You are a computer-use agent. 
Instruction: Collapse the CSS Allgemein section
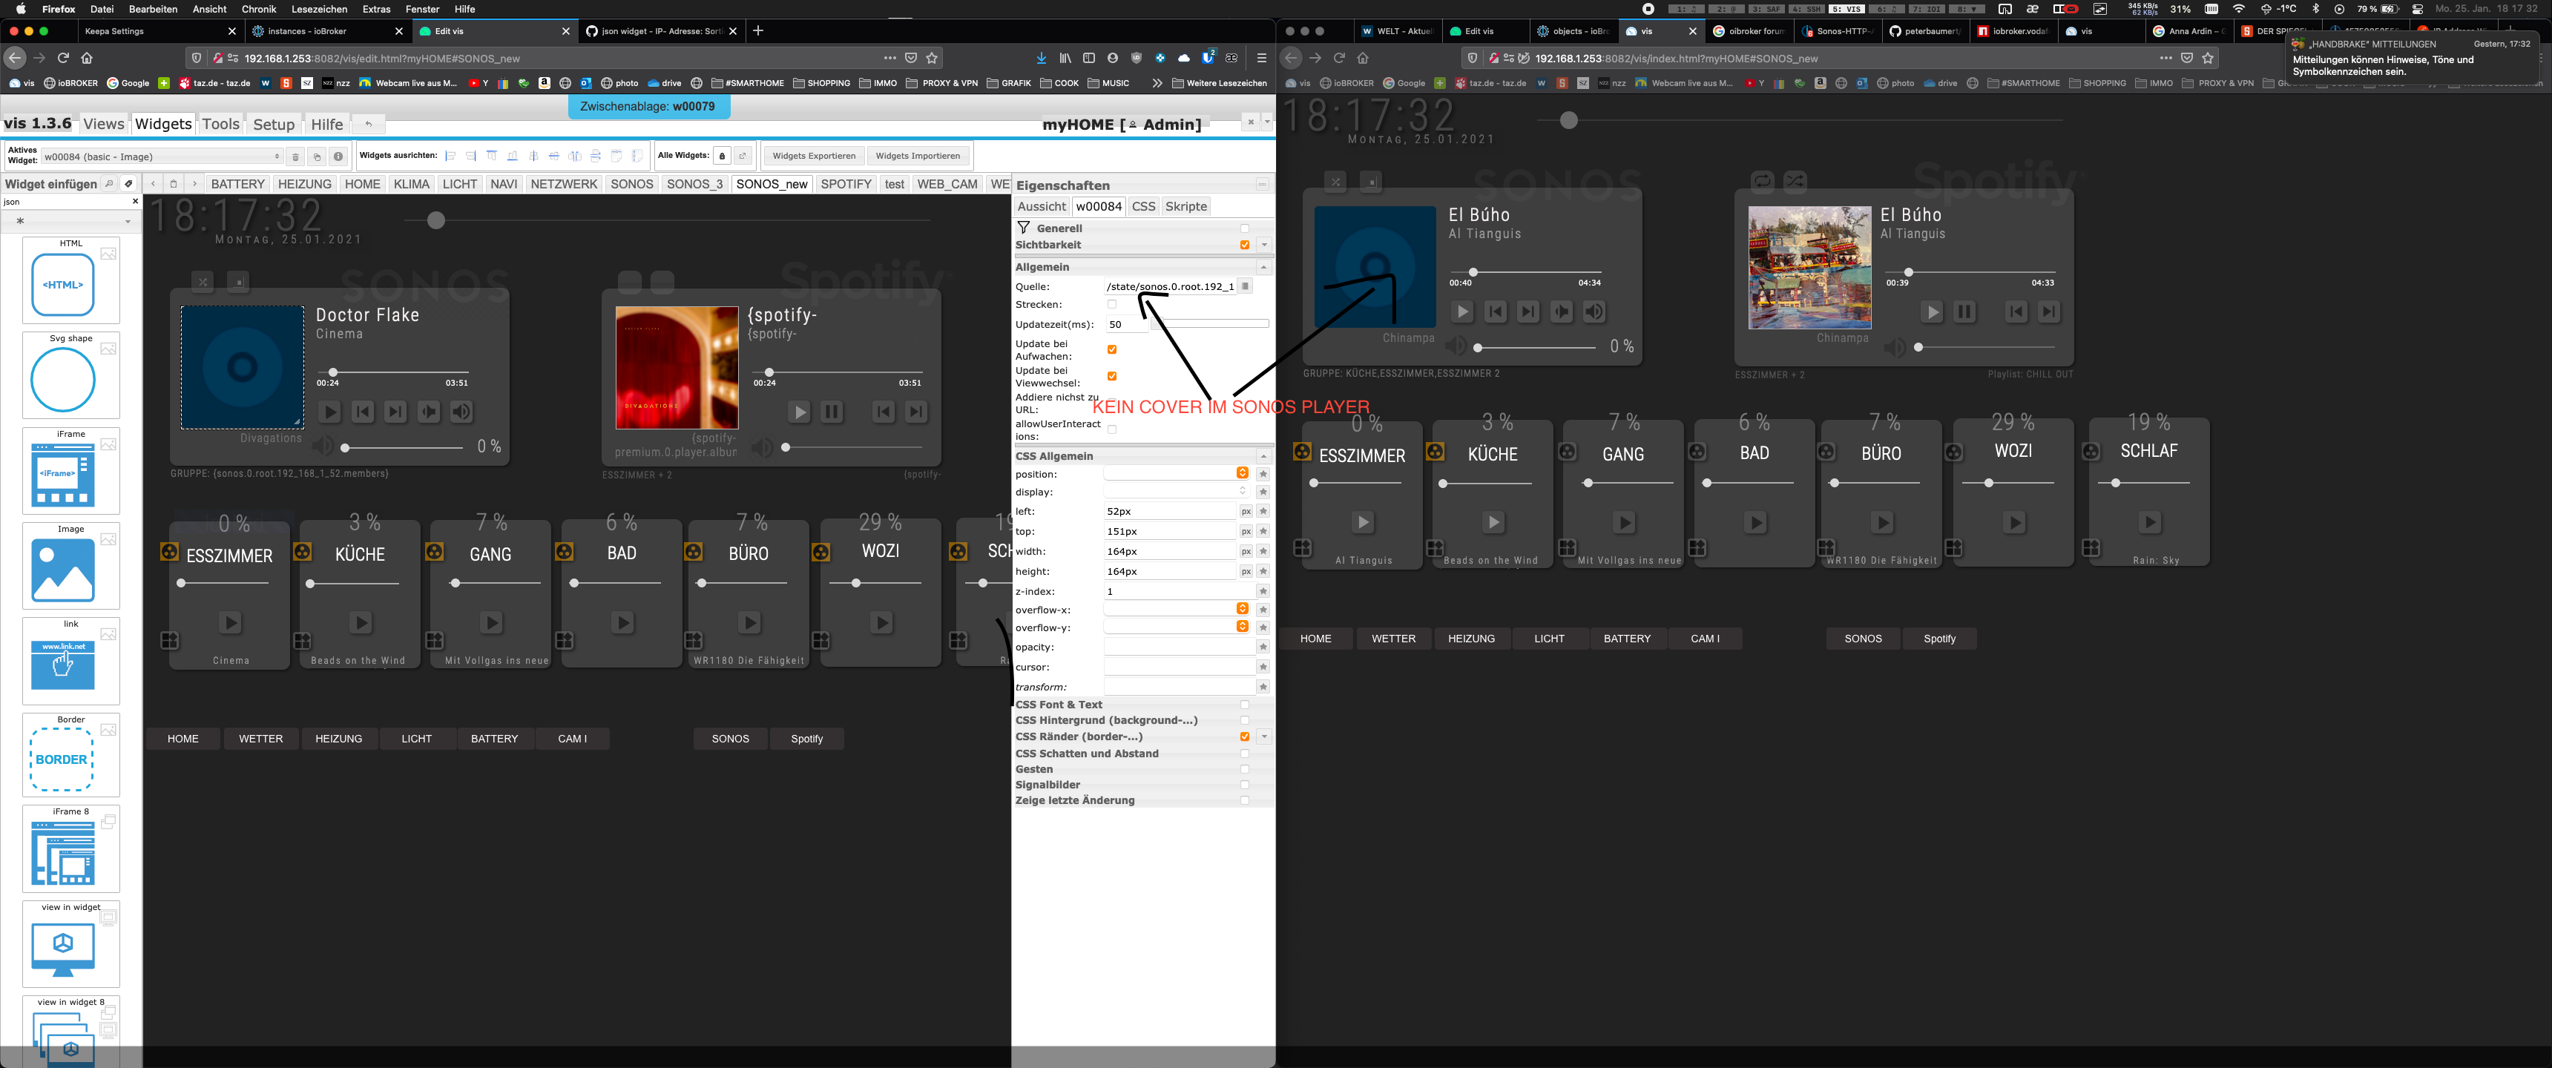pyautogui.click(x=1263, y=457)
